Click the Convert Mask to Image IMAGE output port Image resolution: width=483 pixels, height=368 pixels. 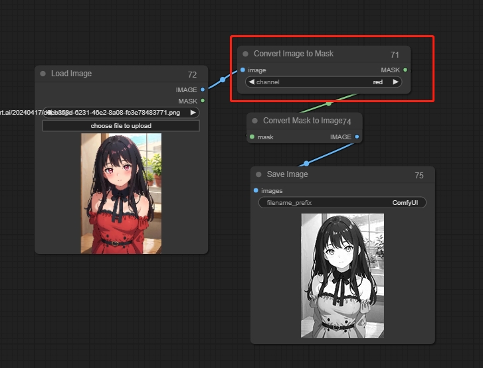357,137
